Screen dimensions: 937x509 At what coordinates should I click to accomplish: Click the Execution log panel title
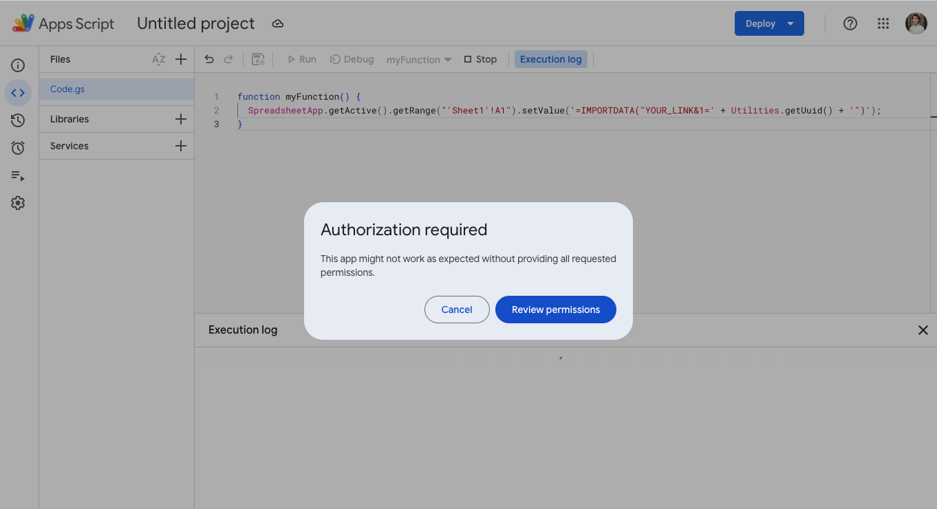(243, 330)
